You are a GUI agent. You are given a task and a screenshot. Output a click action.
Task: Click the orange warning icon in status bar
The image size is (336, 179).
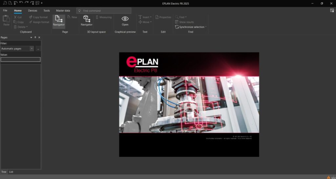pyautogui.click(x=328, y=177)
